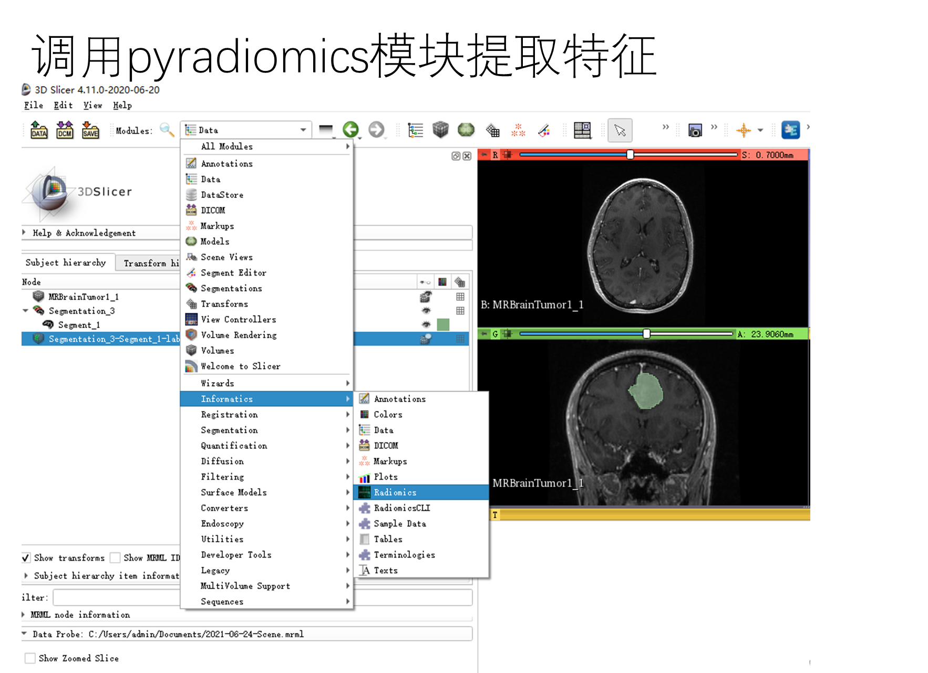Viewport: 928px width, 673px height.
Task: Enable the Show transforms checkbox
Action: [x=26, y=558]
